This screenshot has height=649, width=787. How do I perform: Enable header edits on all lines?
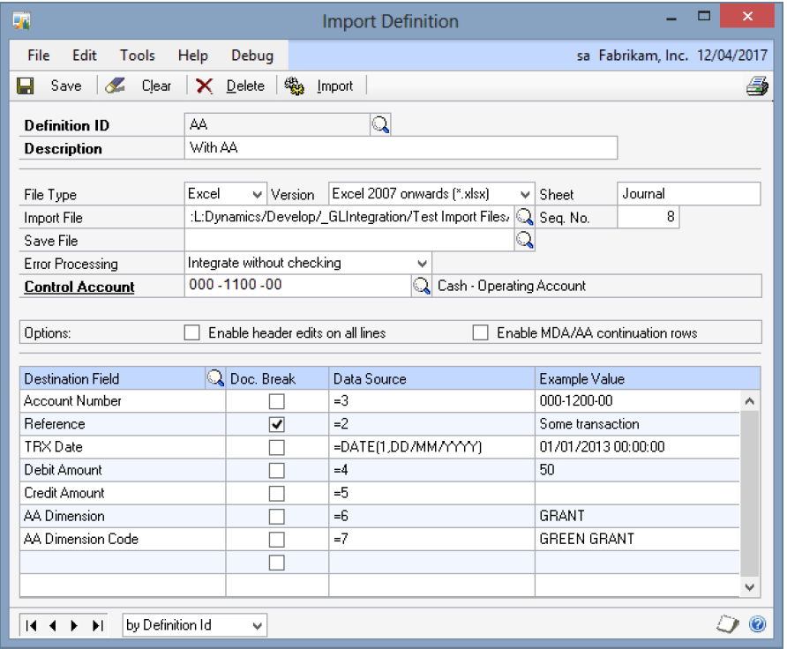191,332
